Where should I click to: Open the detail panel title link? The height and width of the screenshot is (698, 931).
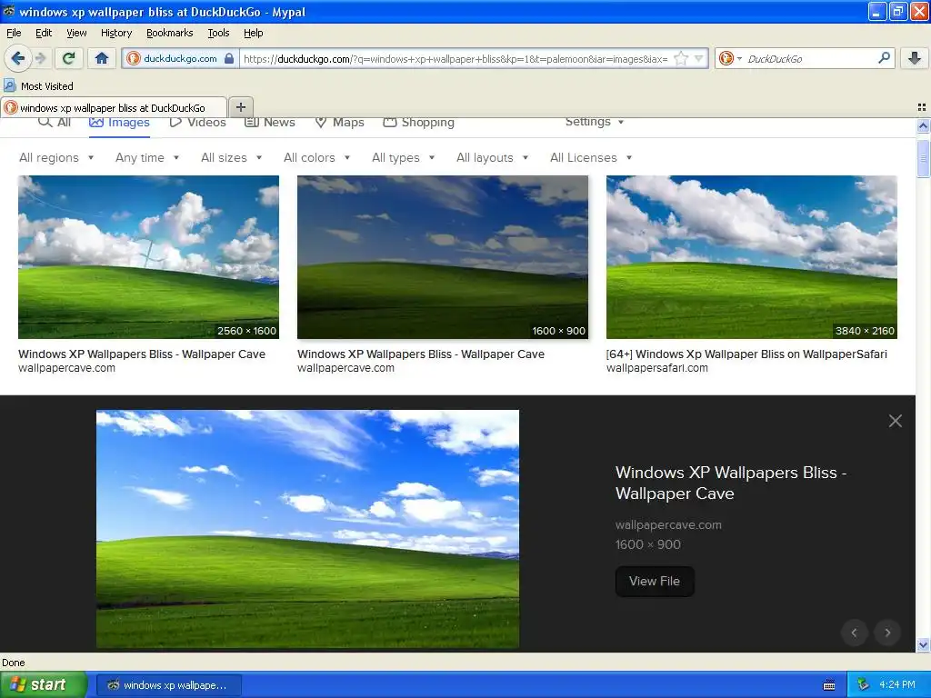tap(731, 483)
